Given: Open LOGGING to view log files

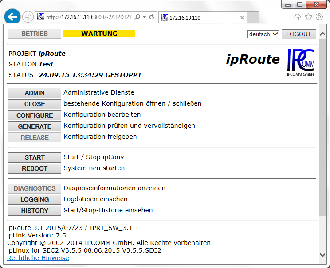Looking at the screenshot, I should pos(35,199).
